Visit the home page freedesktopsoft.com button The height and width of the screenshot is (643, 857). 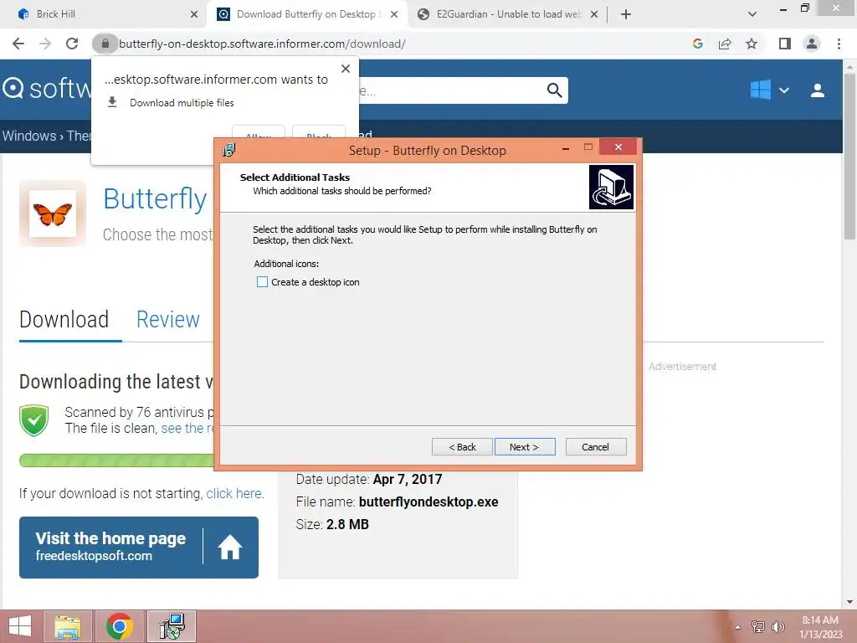click(139, 548)
